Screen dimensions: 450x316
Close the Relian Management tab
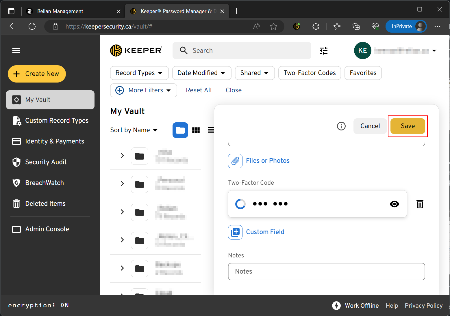click(x=118, y=11)
